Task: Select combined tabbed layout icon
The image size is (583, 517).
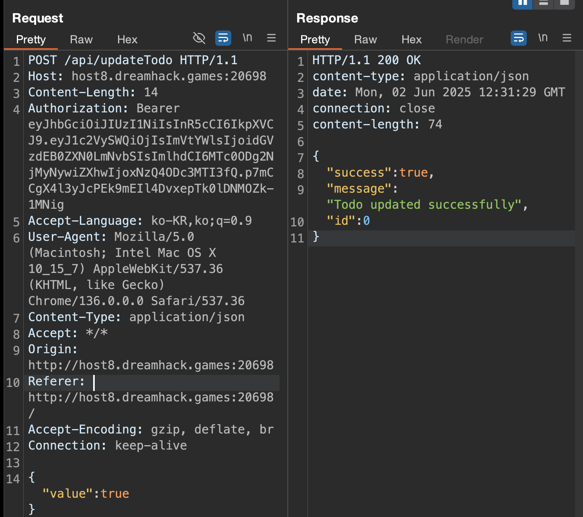Action: [x=565, y=3]
